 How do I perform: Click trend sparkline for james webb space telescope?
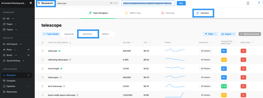(x=175, y=95)
